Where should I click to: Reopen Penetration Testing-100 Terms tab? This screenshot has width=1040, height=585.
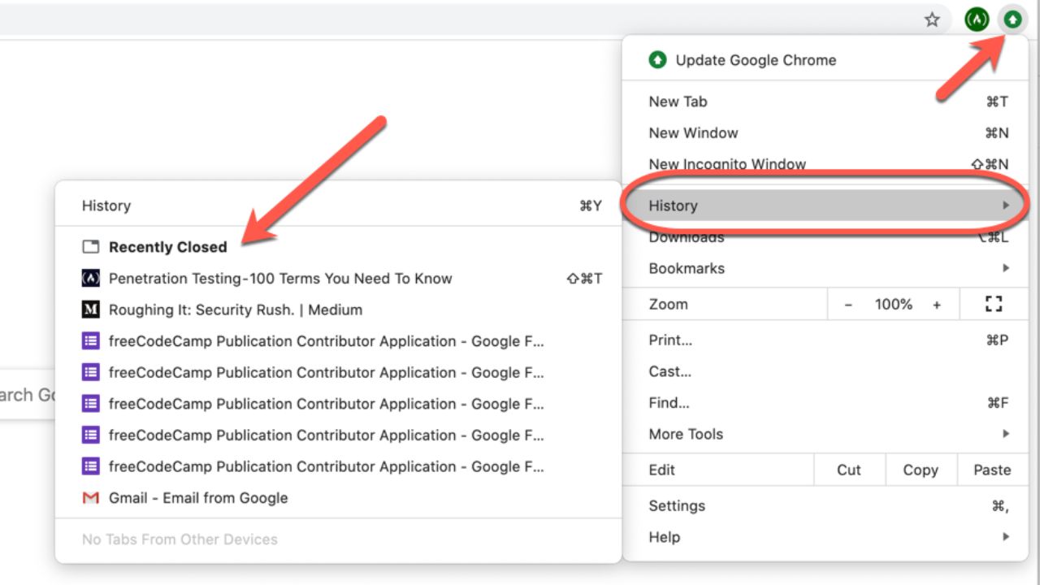338,279
